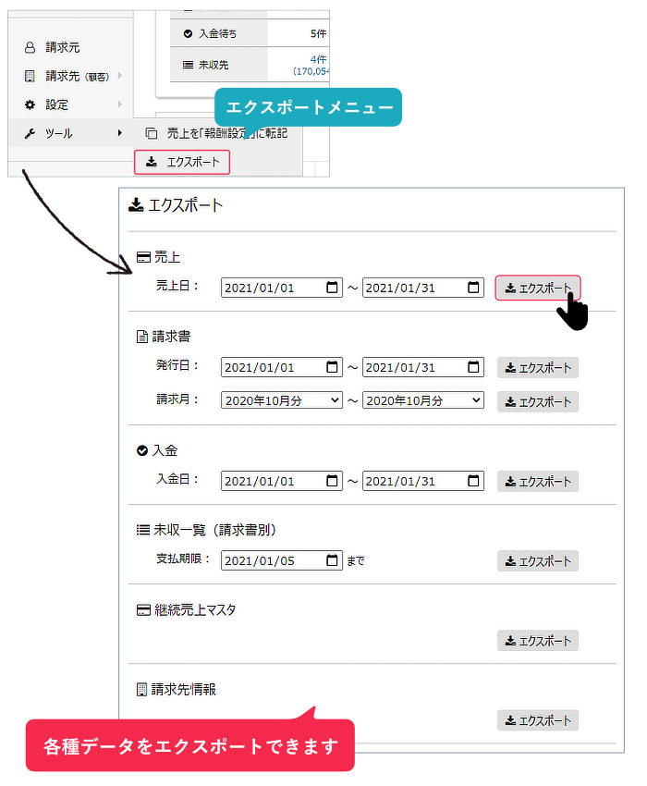Click the 支払期限 date input field
Viewport: 647px width, 786px height.
[273, 560]
